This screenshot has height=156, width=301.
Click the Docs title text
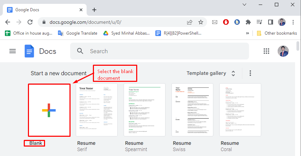point(47,51)
